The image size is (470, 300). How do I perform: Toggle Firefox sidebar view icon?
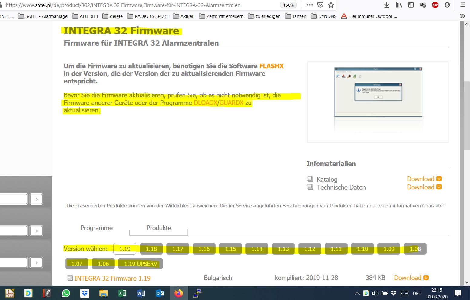pyautogui.click(x=411, y=5)
